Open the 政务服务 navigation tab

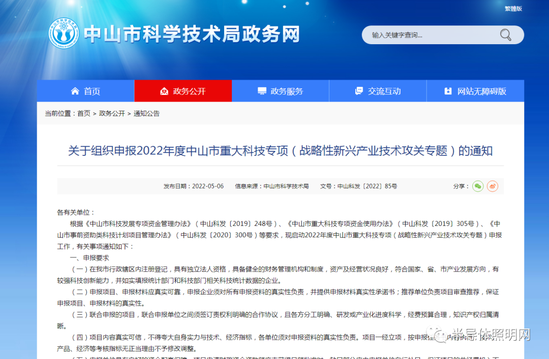281,91
